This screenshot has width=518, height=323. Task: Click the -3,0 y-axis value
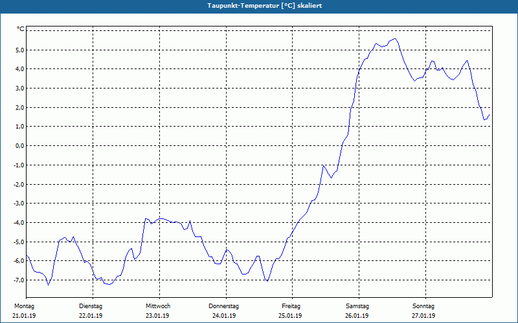pos(19,203)
